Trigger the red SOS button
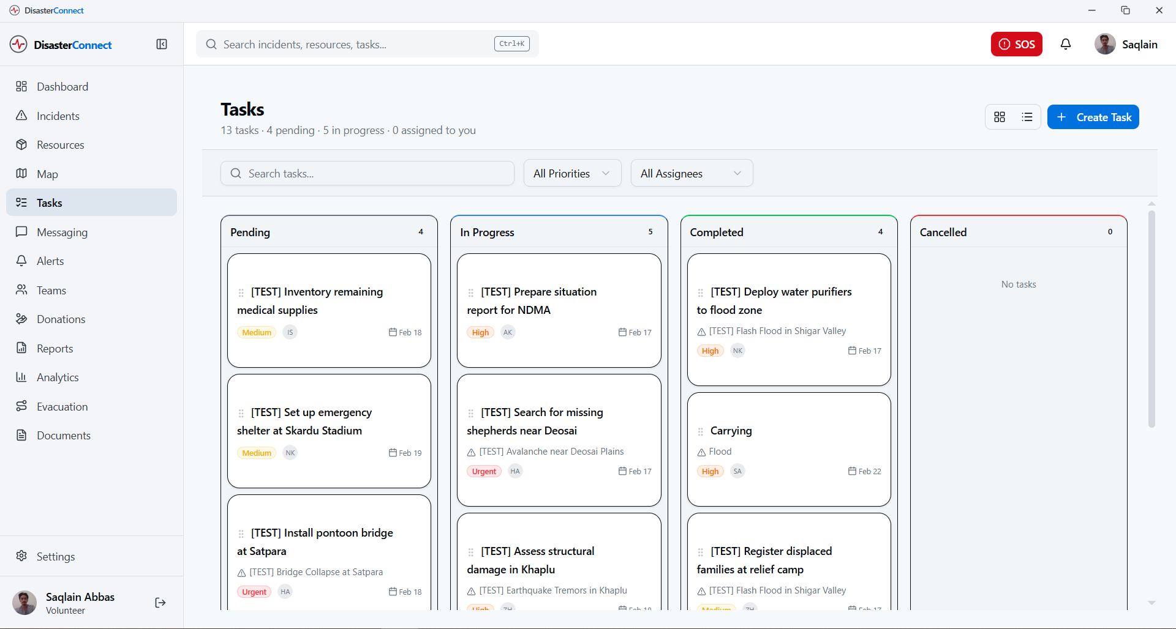 tap(1017, 44)
